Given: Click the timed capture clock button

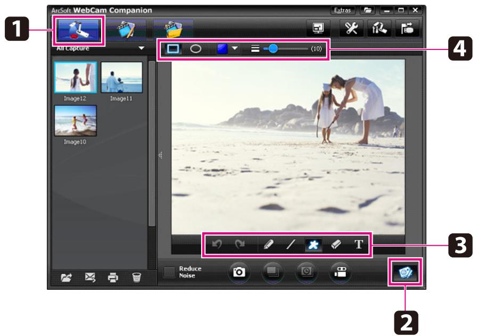Looking at the screenshot, I should pyautogui.click(x=307, y=272).
